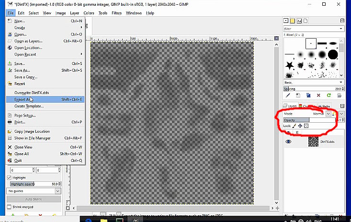Image resolution: width=351 pixels, height=222 pixels.
Task: Click the Quit icon entry
Action: click(10, 160)
